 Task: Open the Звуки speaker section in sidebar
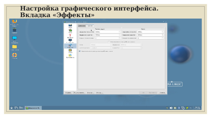coord(70,51)
